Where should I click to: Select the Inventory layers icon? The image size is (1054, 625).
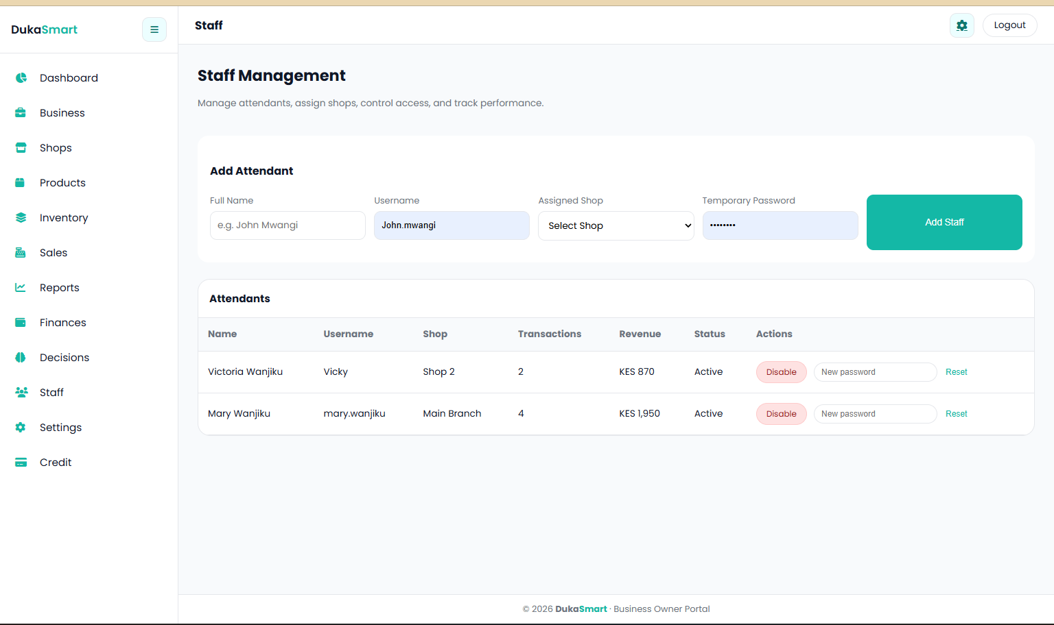coord(21,218)
